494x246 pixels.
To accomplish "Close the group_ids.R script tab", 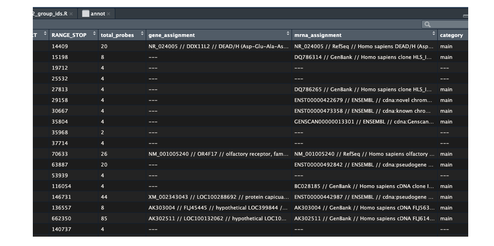I will click(x=71, y=14).
